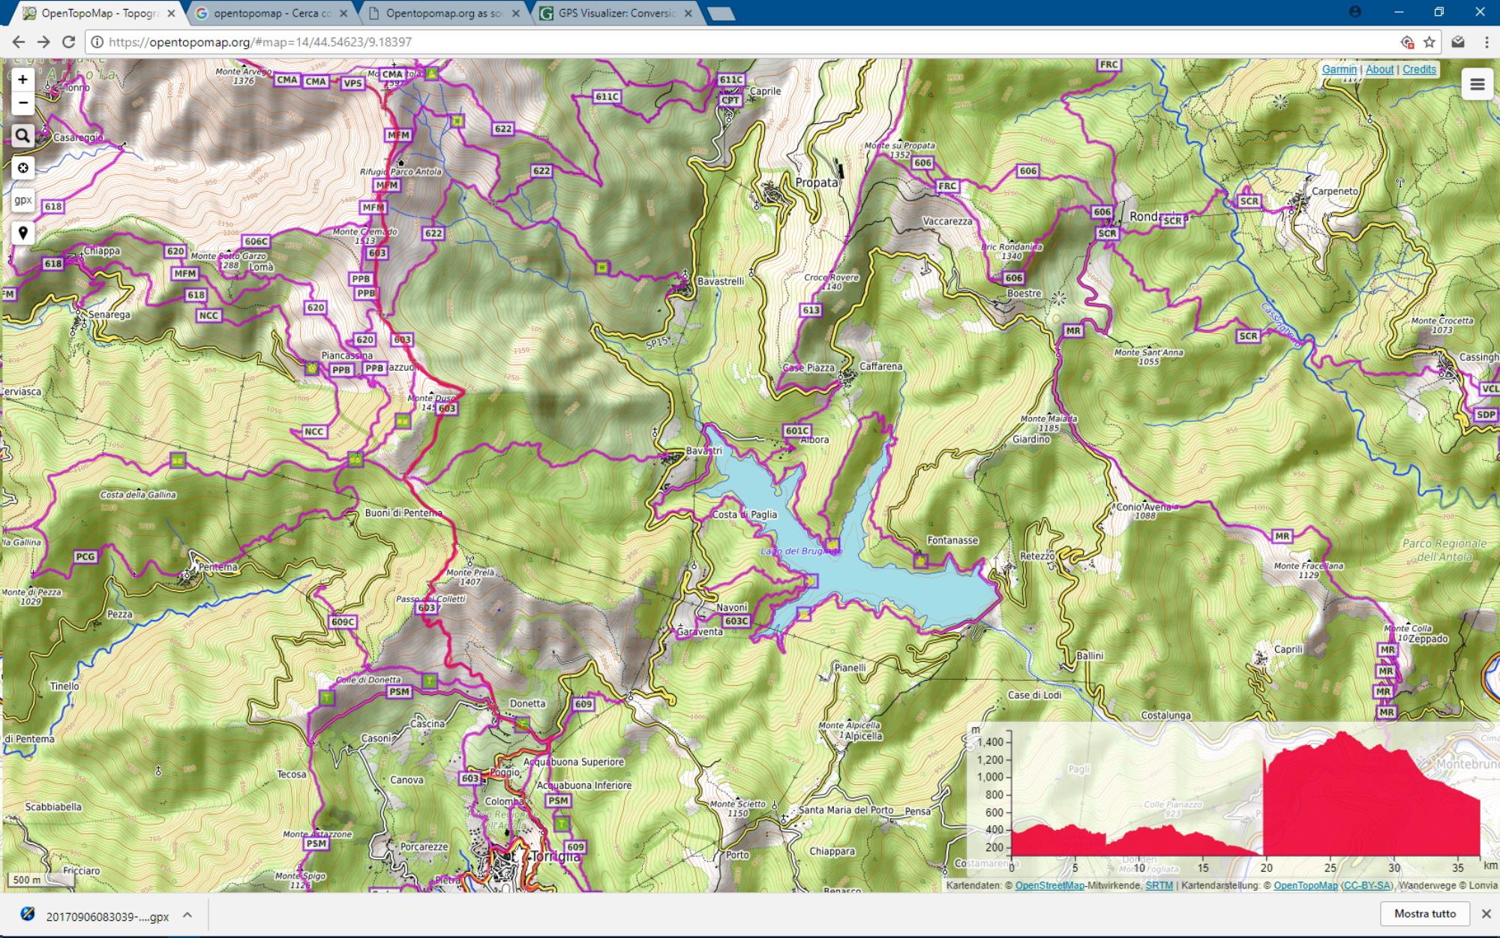Click the yellow waypoint marker near Fontanasse
Screen dimensions: 1500x938
(920, 561)
